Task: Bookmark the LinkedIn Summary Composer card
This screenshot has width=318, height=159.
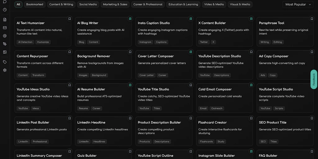Action: click(70, 152)
